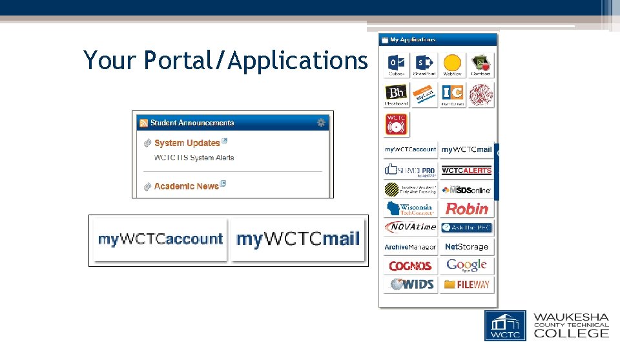Open the Google Apps tile
Image resolution: width=620 pixels, height=349 pixels.
point(466,266)
